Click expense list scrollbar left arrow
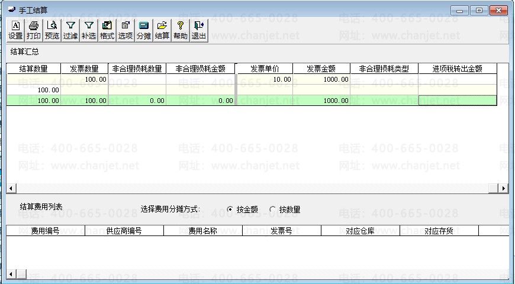The image size is (515, 284). 11,274
